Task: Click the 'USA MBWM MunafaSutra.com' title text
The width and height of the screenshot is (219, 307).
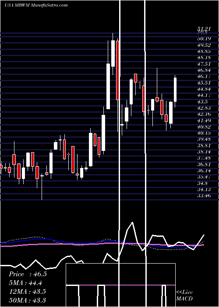Action: point(36,5)
